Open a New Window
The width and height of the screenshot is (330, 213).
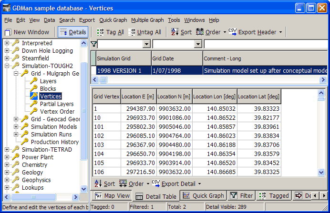(27, 32)
